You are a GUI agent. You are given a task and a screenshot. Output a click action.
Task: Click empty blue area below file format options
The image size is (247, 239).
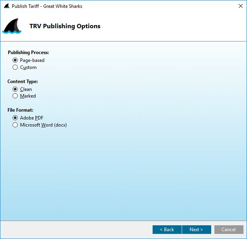pos(124,172)
